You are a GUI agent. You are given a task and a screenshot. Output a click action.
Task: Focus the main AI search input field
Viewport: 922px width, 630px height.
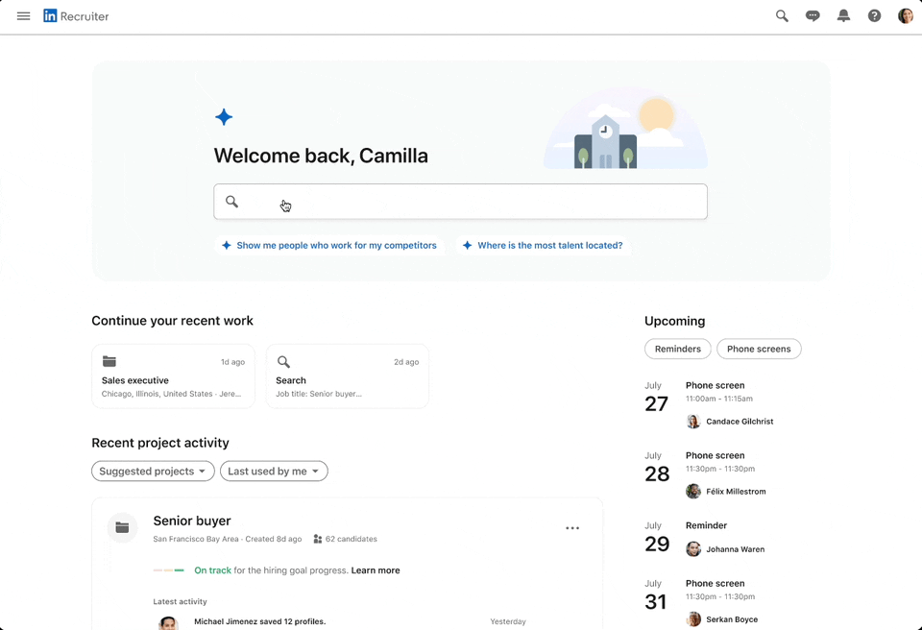click(x=460, y=202)
